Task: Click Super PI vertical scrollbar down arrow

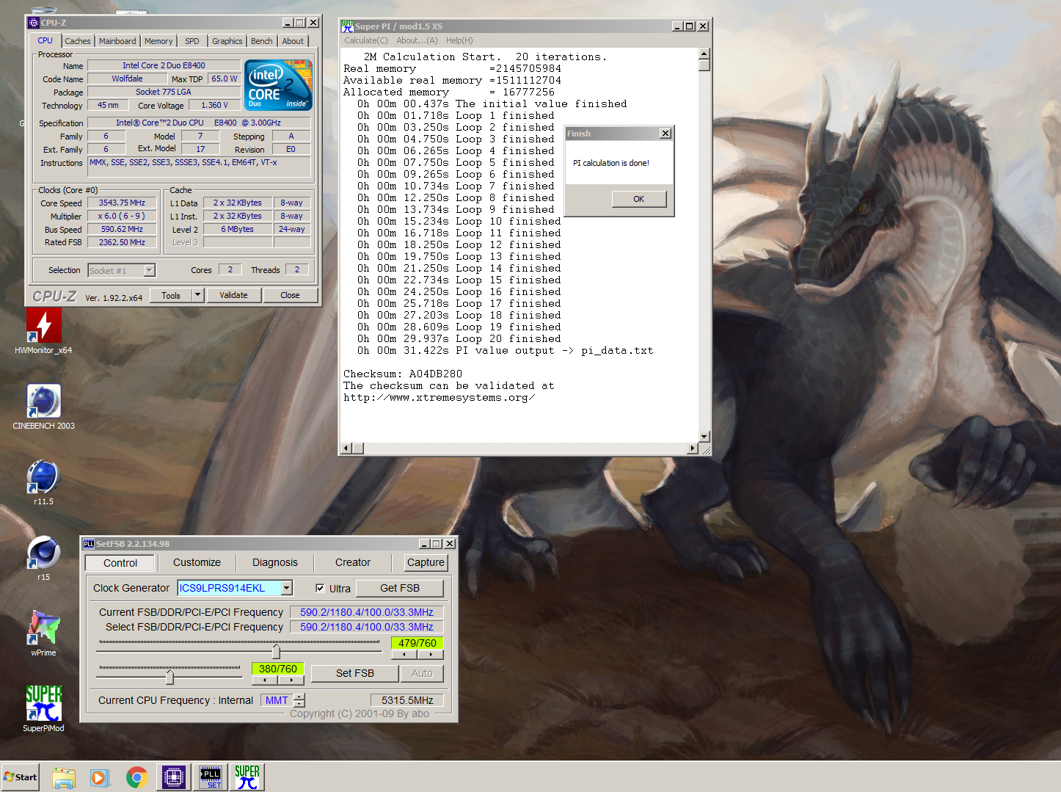Action: point(704,437)
